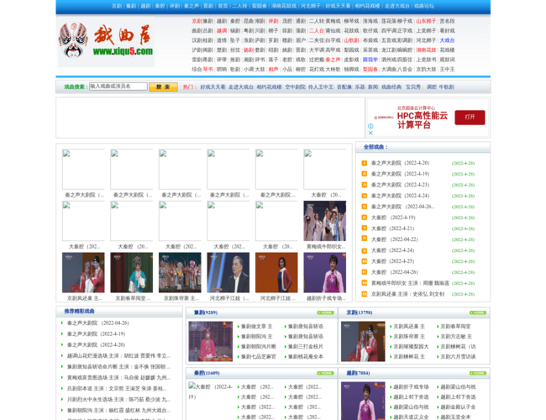Open the 京剧凤还巢 video thumbnail
Viewport: 546px width, 420px height.
[x=82, y=272]
